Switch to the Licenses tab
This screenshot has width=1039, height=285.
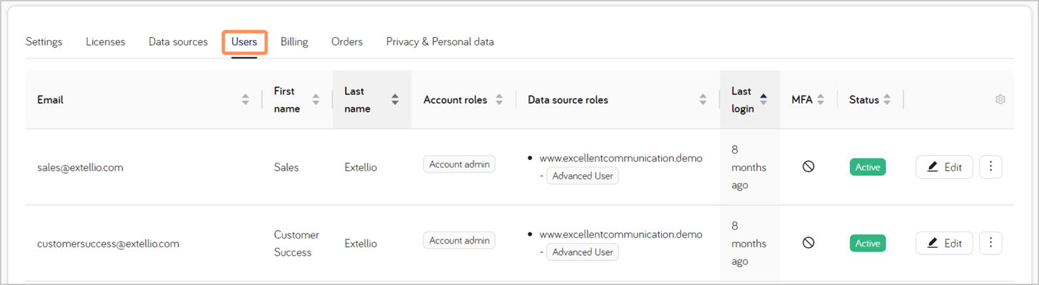coord(105,42)
